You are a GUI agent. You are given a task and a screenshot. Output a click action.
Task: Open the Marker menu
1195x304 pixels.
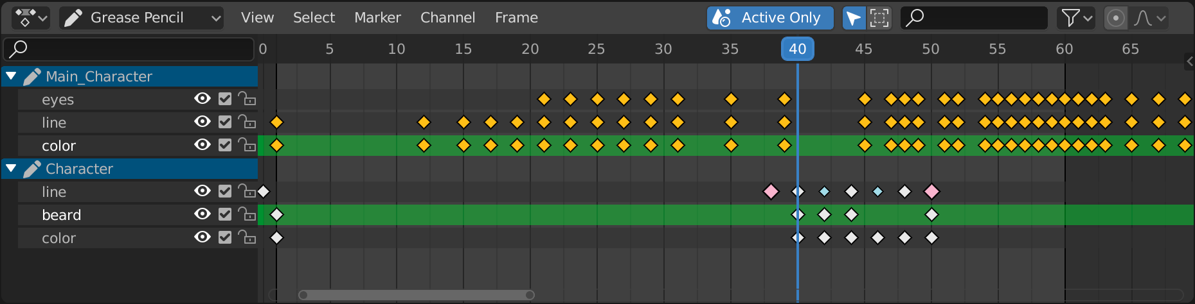pos(377,18)
